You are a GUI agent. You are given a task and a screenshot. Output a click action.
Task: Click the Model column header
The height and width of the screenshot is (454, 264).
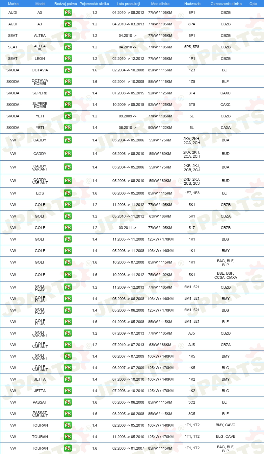pos(40,3)
